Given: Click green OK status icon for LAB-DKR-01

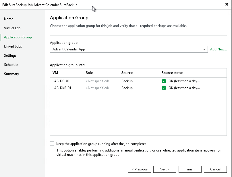Looking at the screenshot, I should (x=164, y=88).
